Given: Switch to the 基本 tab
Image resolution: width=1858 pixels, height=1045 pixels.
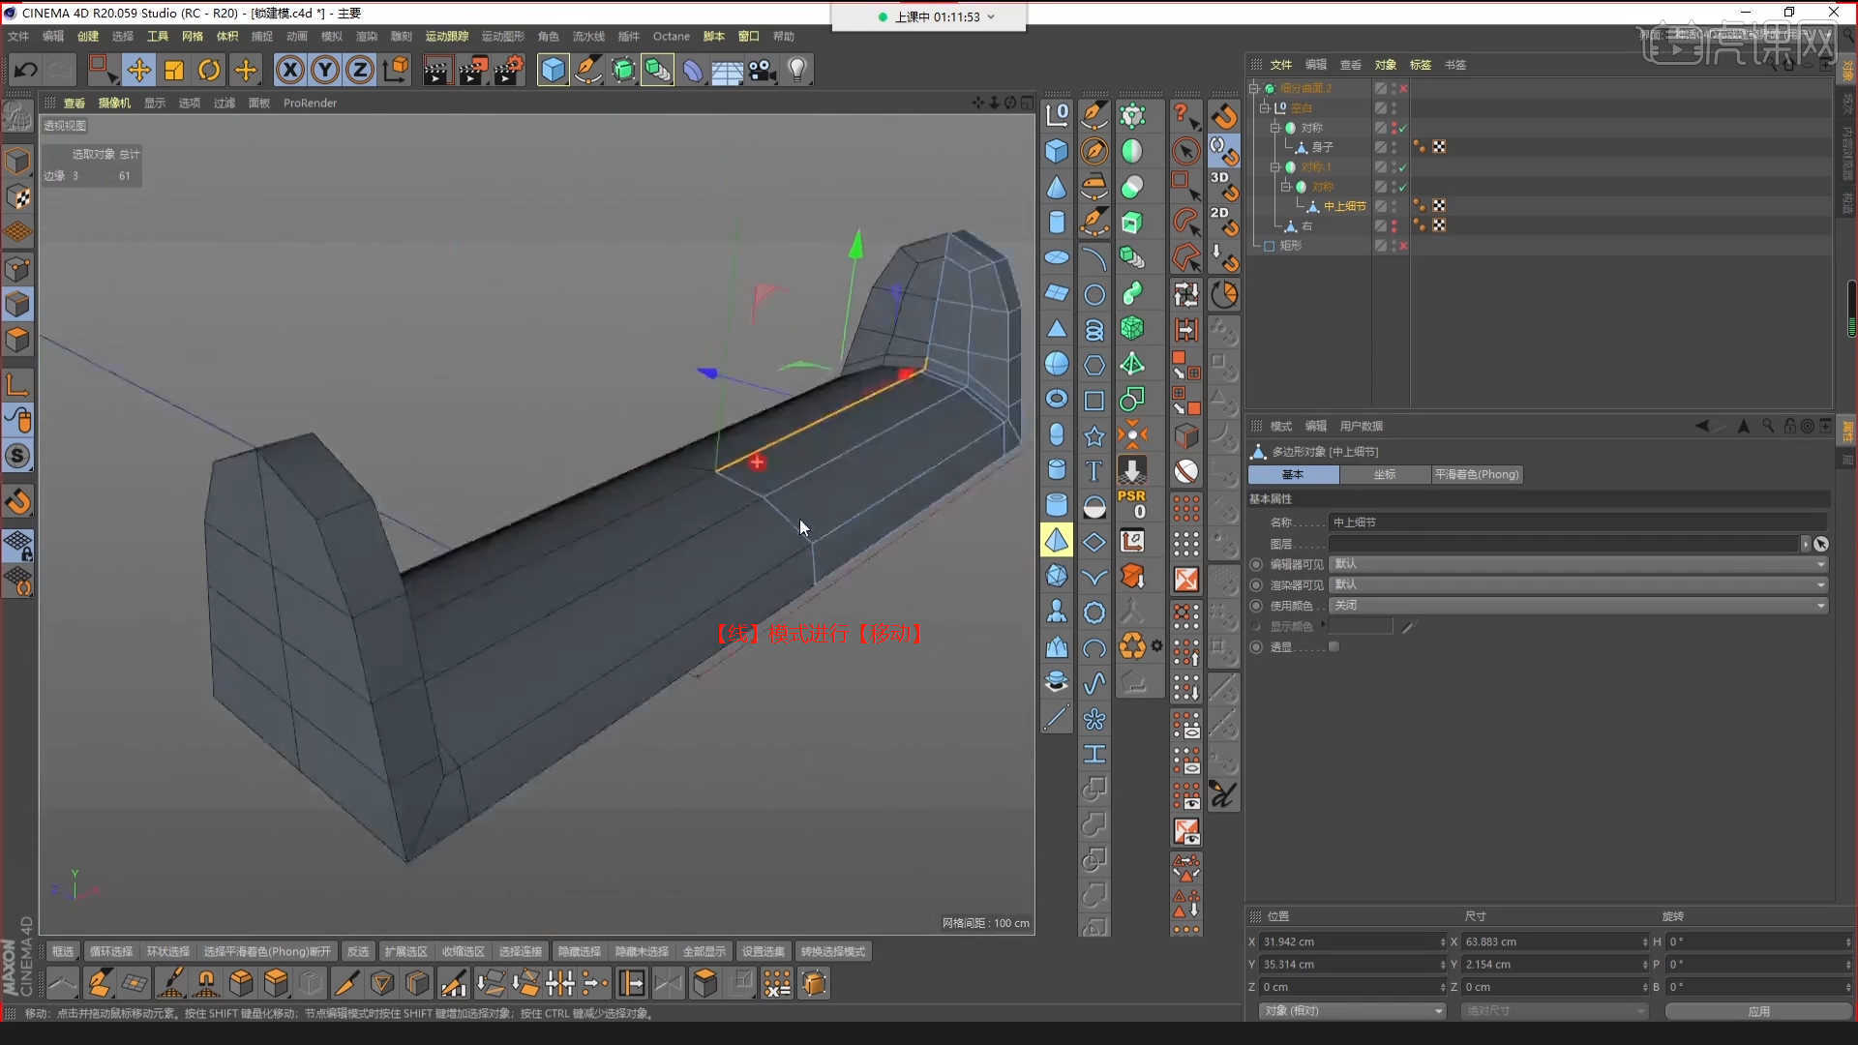Looking at the screenshot, I should (1293, 474).
